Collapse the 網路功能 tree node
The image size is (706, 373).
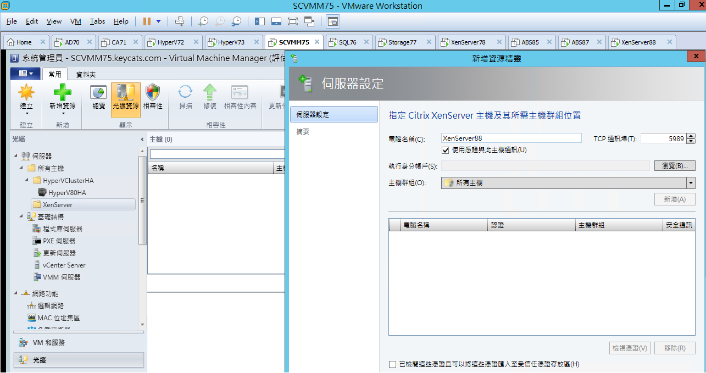[x=15, y=294]
